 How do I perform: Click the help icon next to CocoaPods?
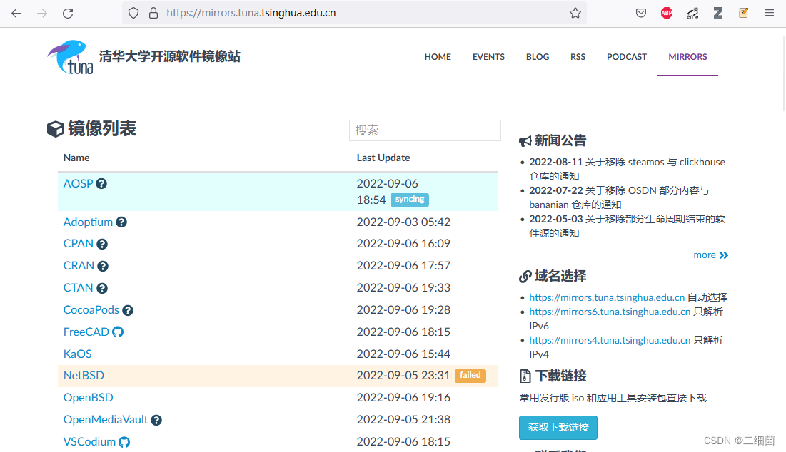click(128, 310)
